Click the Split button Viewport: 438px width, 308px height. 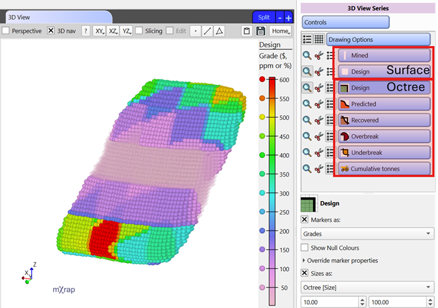pyautogui.click(x=263, y=17)
